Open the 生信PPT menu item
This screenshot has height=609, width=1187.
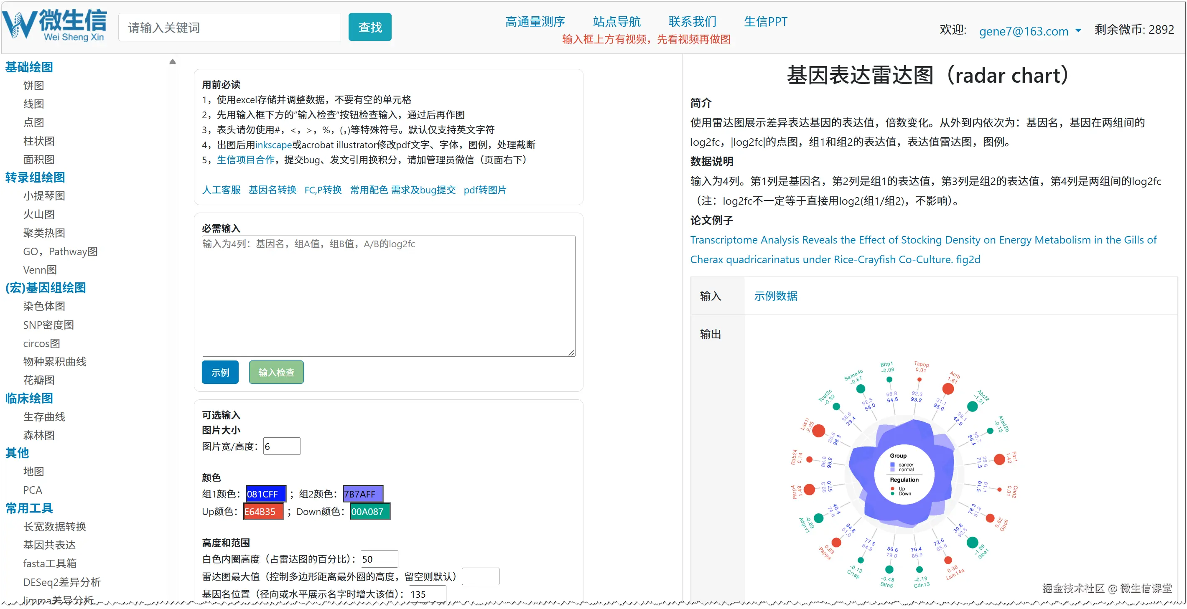coord(765,21)
